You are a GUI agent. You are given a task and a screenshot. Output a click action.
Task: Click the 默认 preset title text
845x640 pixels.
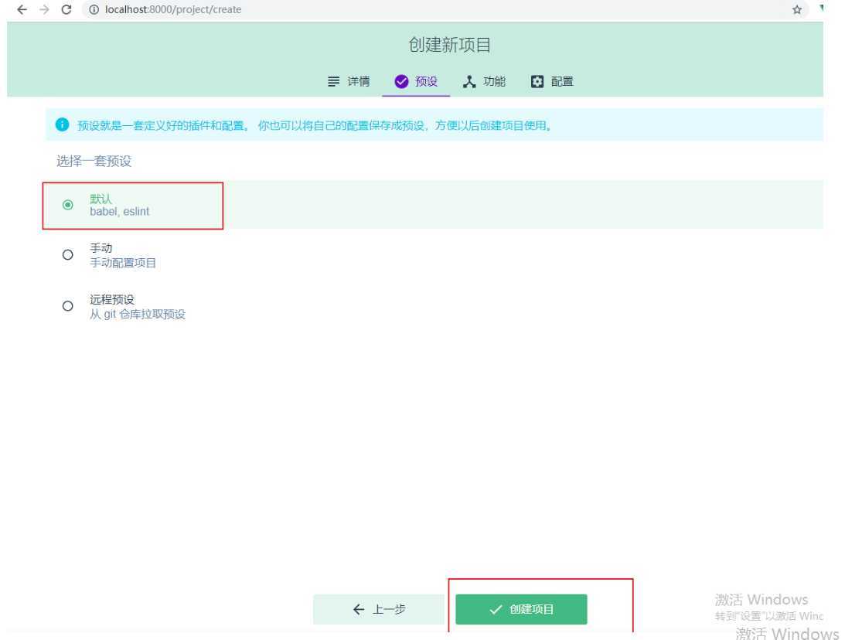(101, 199)
